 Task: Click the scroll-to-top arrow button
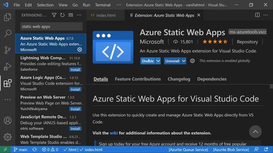tap(255, 132)
